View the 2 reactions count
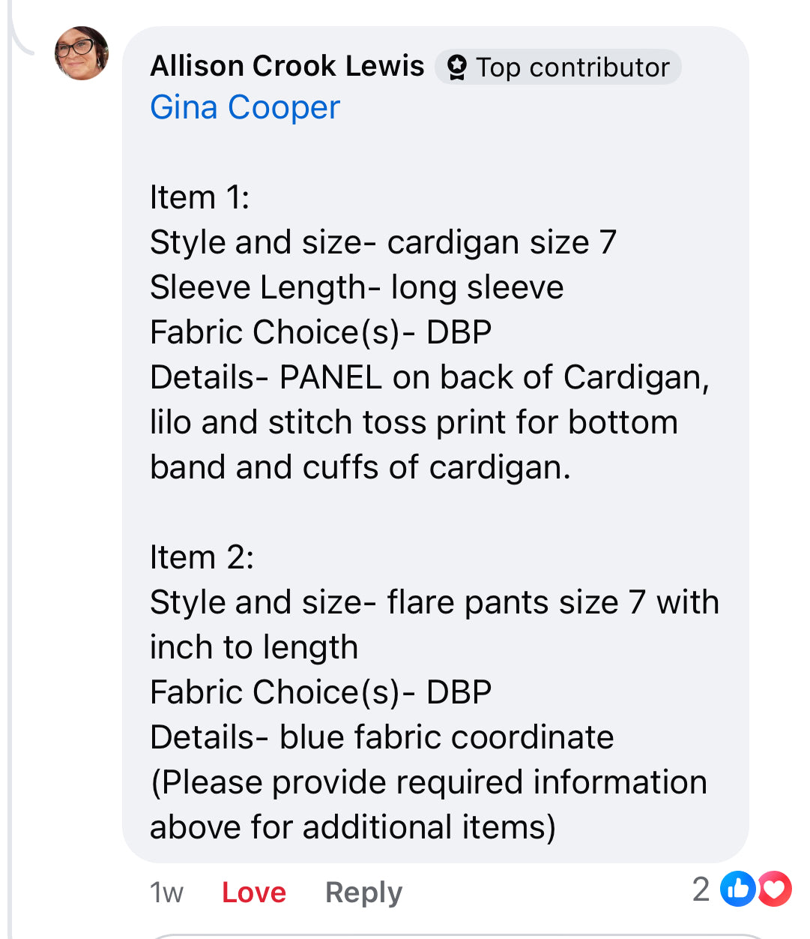The height and width of the screenshot is (939, 810). click(x=701, y=889)
